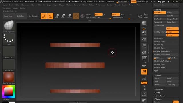The height and width of the screenshot is (103, 183).
Task: Collapse the Mask By Smoothness section header
Action: coord(162,51)
